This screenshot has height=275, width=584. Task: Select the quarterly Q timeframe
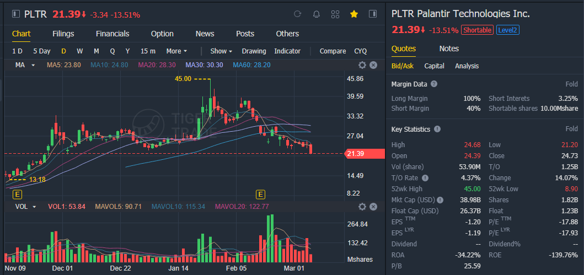[x=112, y=51]
